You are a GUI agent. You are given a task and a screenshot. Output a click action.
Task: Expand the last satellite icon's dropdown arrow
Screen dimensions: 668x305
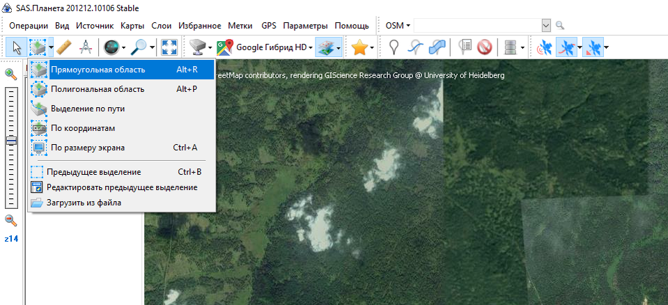click(x=606, y=47)
